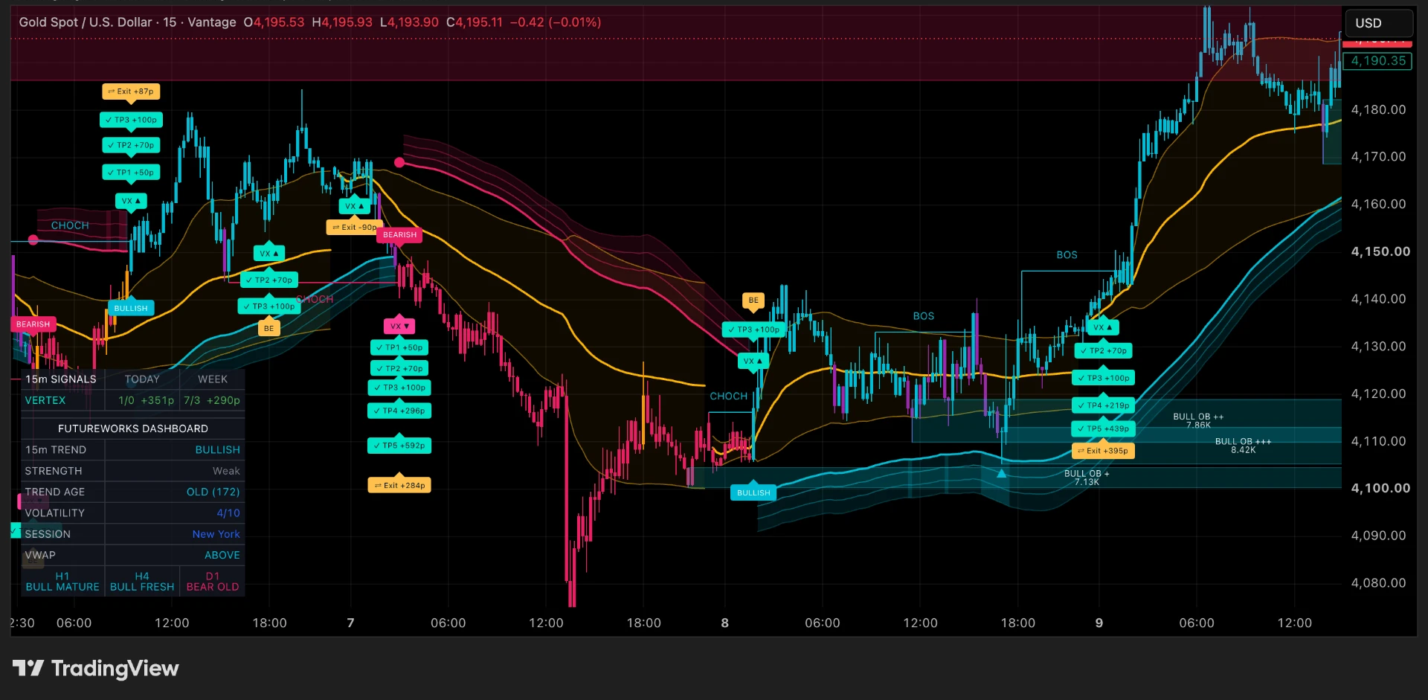Screen dimensions: 1428x700
Task: Click the VOLATILITY value "4/10"
Action: (x=228, y=513)
